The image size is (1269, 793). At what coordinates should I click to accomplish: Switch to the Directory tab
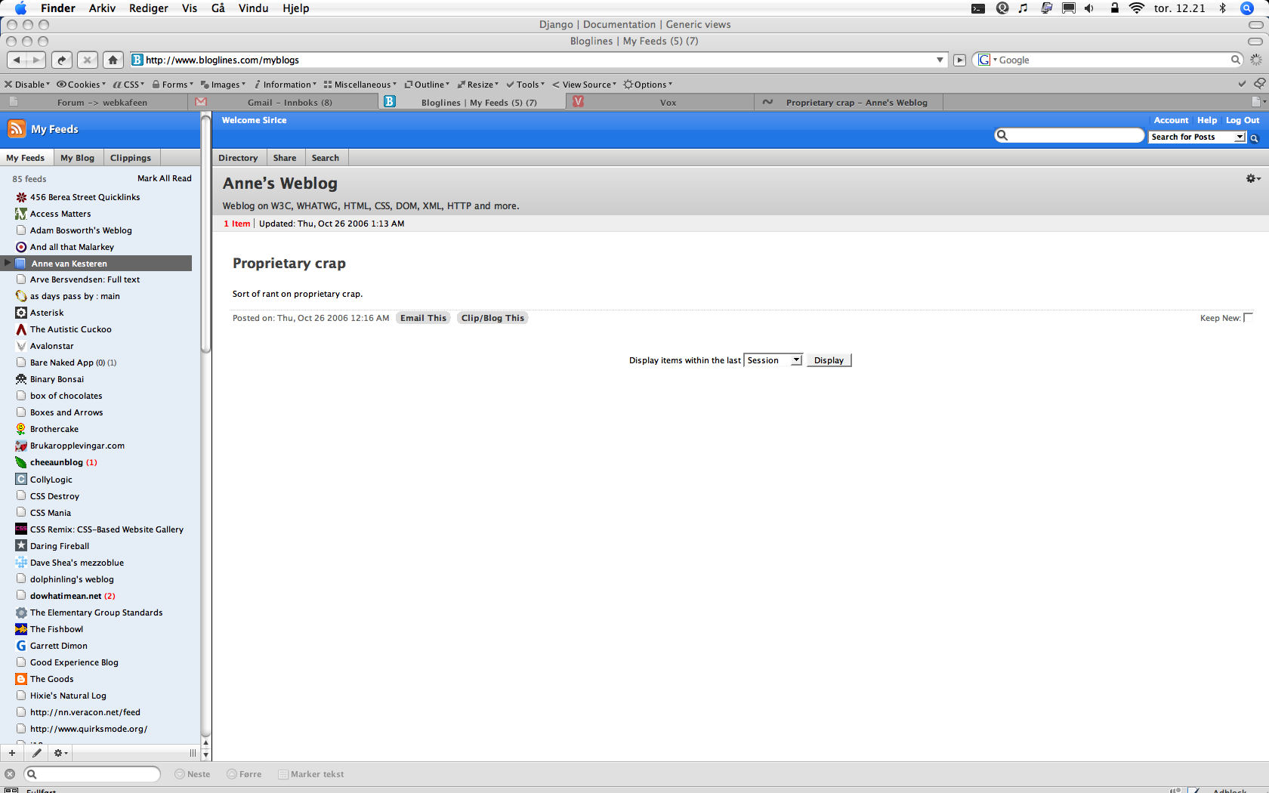(238, 158)
